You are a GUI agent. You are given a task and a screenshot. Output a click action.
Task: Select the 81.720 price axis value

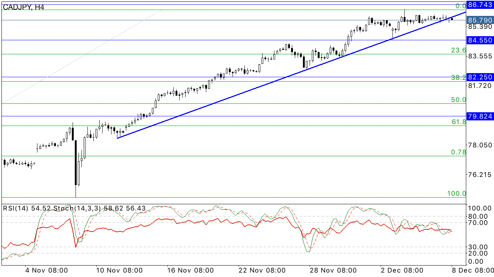click(x=480, y=86)
